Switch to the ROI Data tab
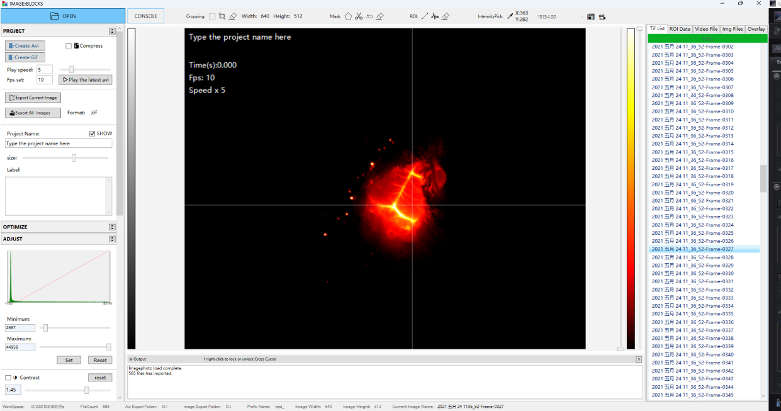The height and width of the screenshot is (411, 781). 680,29
